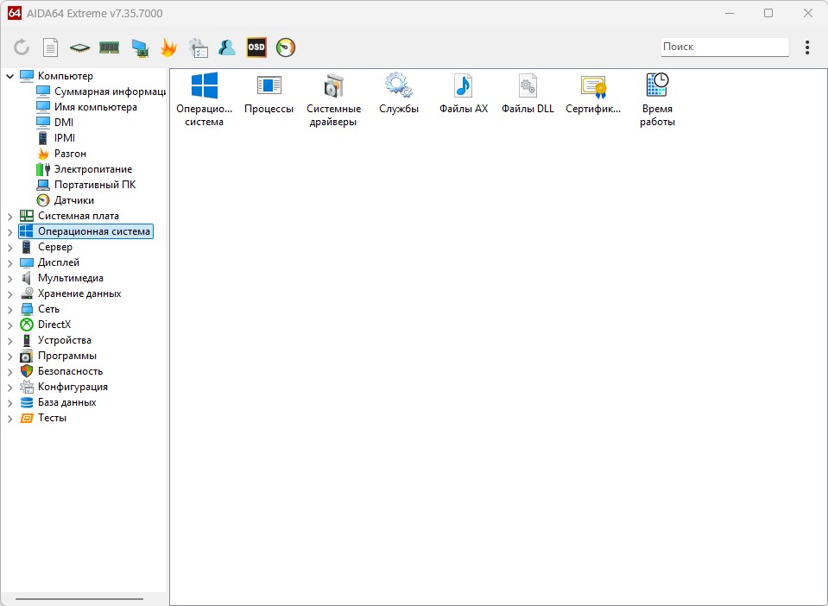Select Устройства tree label

[65, 340]
